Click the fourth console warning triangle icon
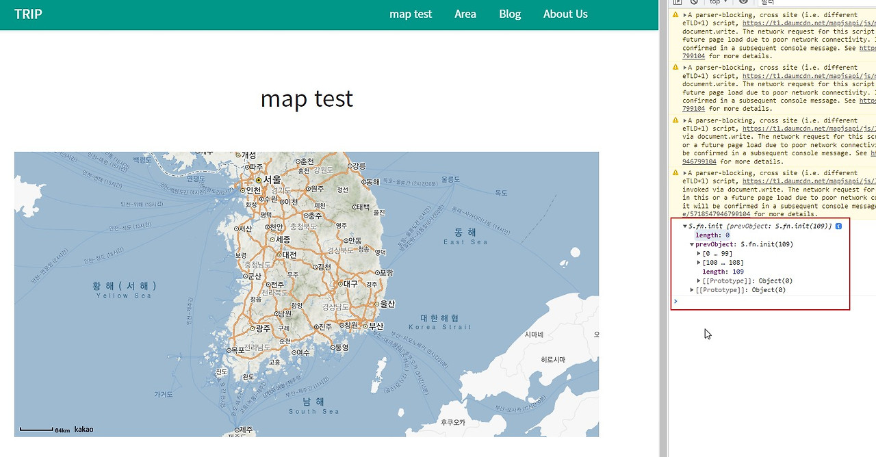The height and width of the screenshot is (457, 876). point(675,173)
